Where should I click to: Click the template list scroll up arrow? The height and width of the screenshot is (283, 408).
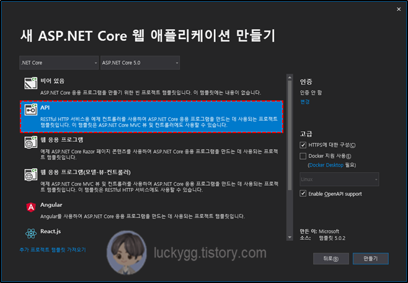pyautogui.click(x=290, y=77)
